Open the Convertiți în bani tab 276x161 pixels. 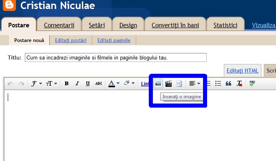[x=175, y=25]
